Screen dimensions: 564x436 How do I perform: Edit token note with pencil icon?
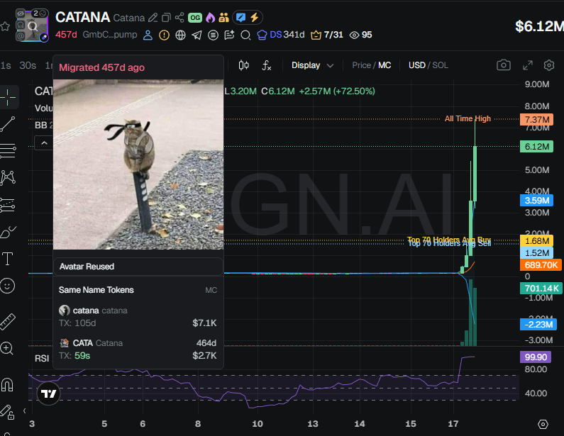click(153, 18)
